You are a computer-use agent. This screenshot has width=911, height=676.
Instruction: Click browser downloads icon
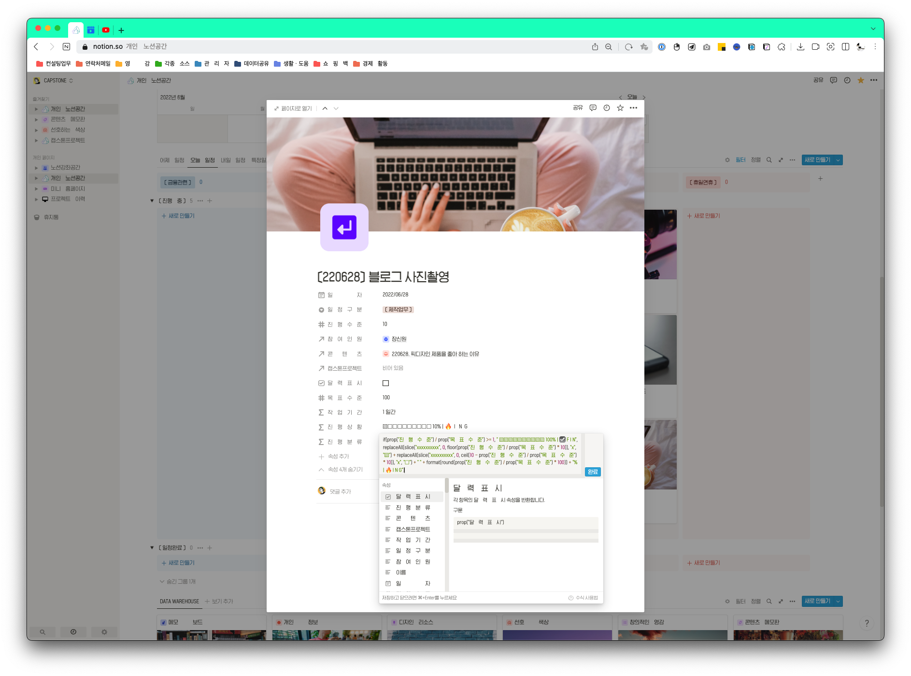(800, 47)
